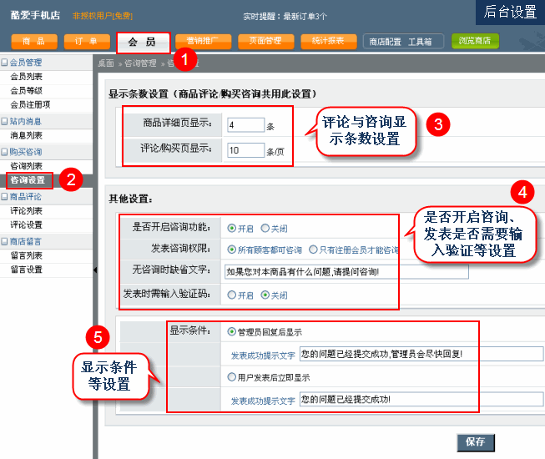Open the 统计报表 tab
This screenshot has width=545, height=459.
tap(329, 42)
